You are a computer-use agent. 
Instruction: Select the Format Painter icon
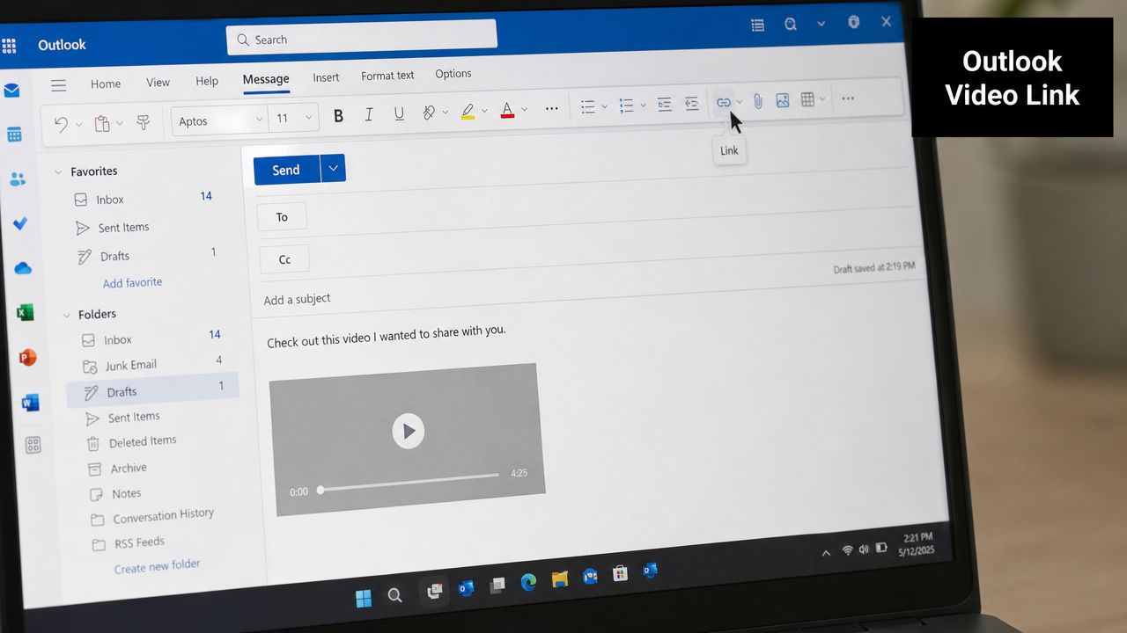[x=143, y=122]
